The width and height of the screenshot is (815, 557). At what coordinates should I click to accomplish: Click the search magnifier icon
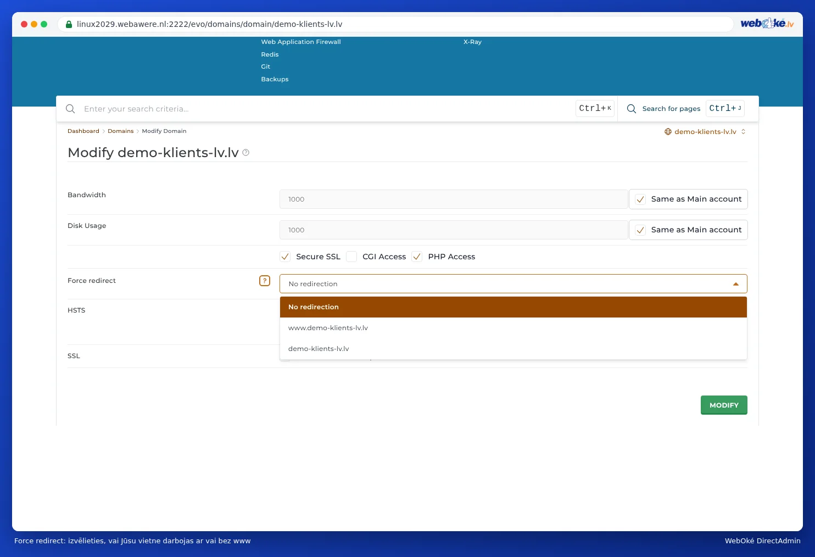[x=70, y=109]
